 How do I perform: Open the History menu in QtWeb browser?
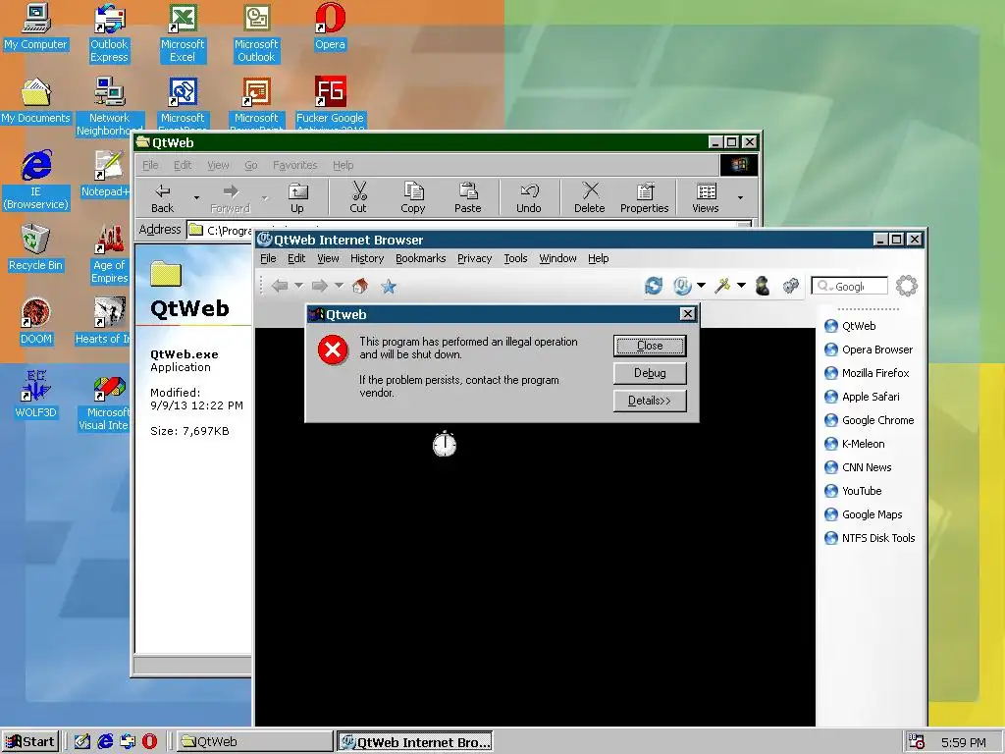[367, 258]
